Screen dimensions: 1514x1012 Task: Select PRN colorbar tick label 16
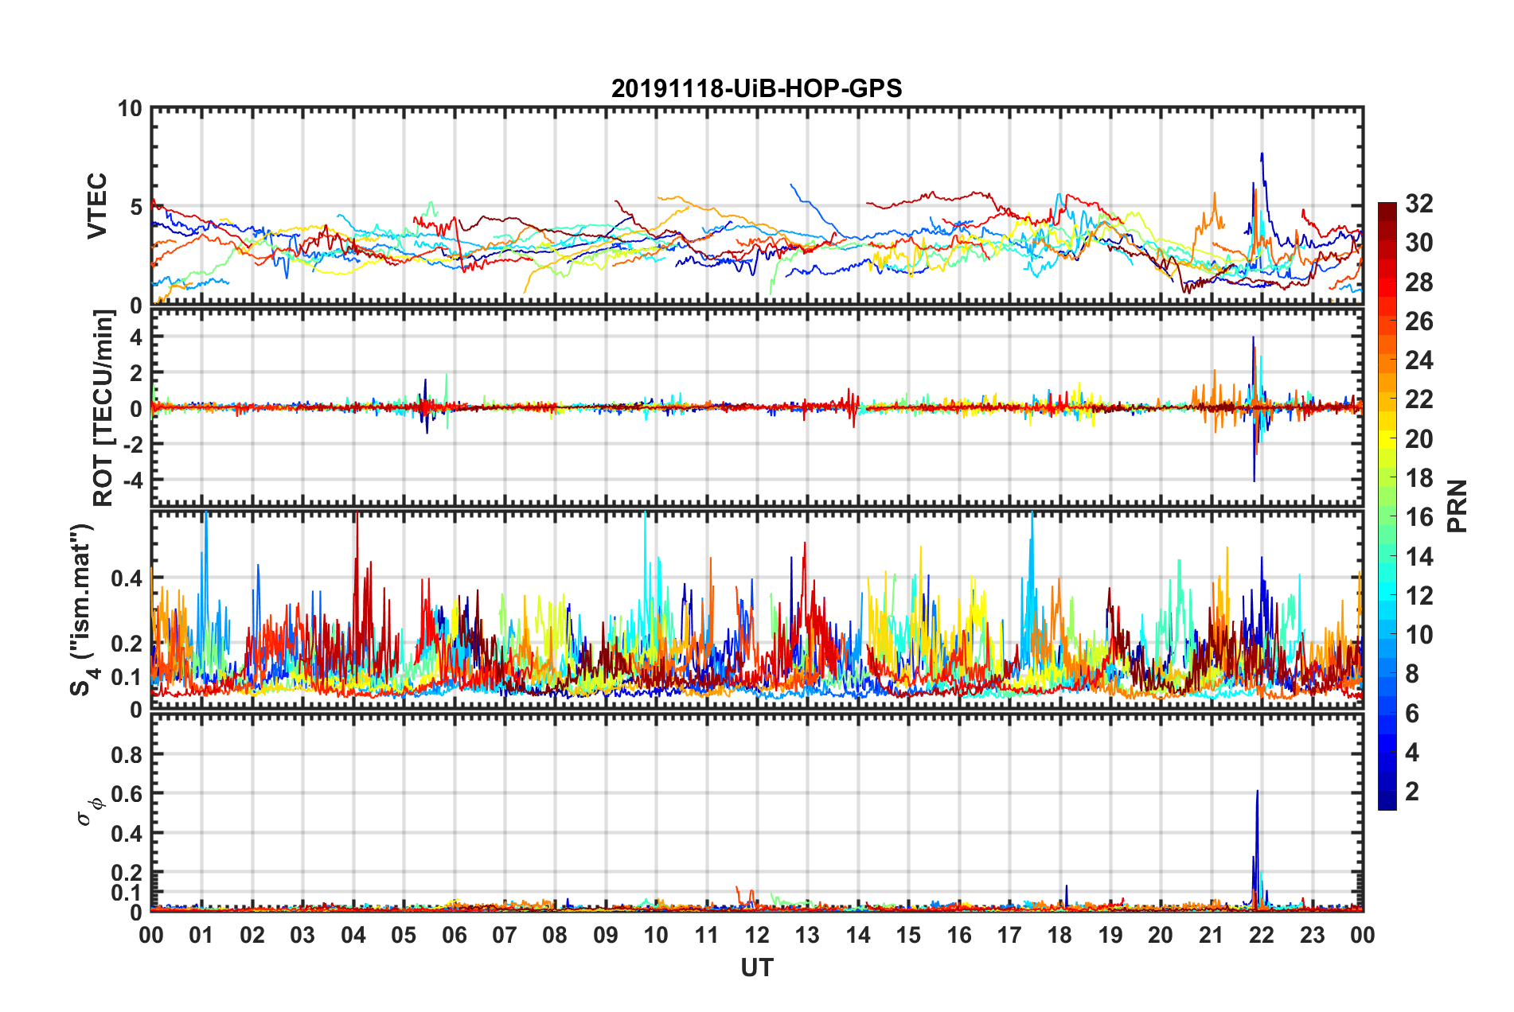[x=1418, y=517]
